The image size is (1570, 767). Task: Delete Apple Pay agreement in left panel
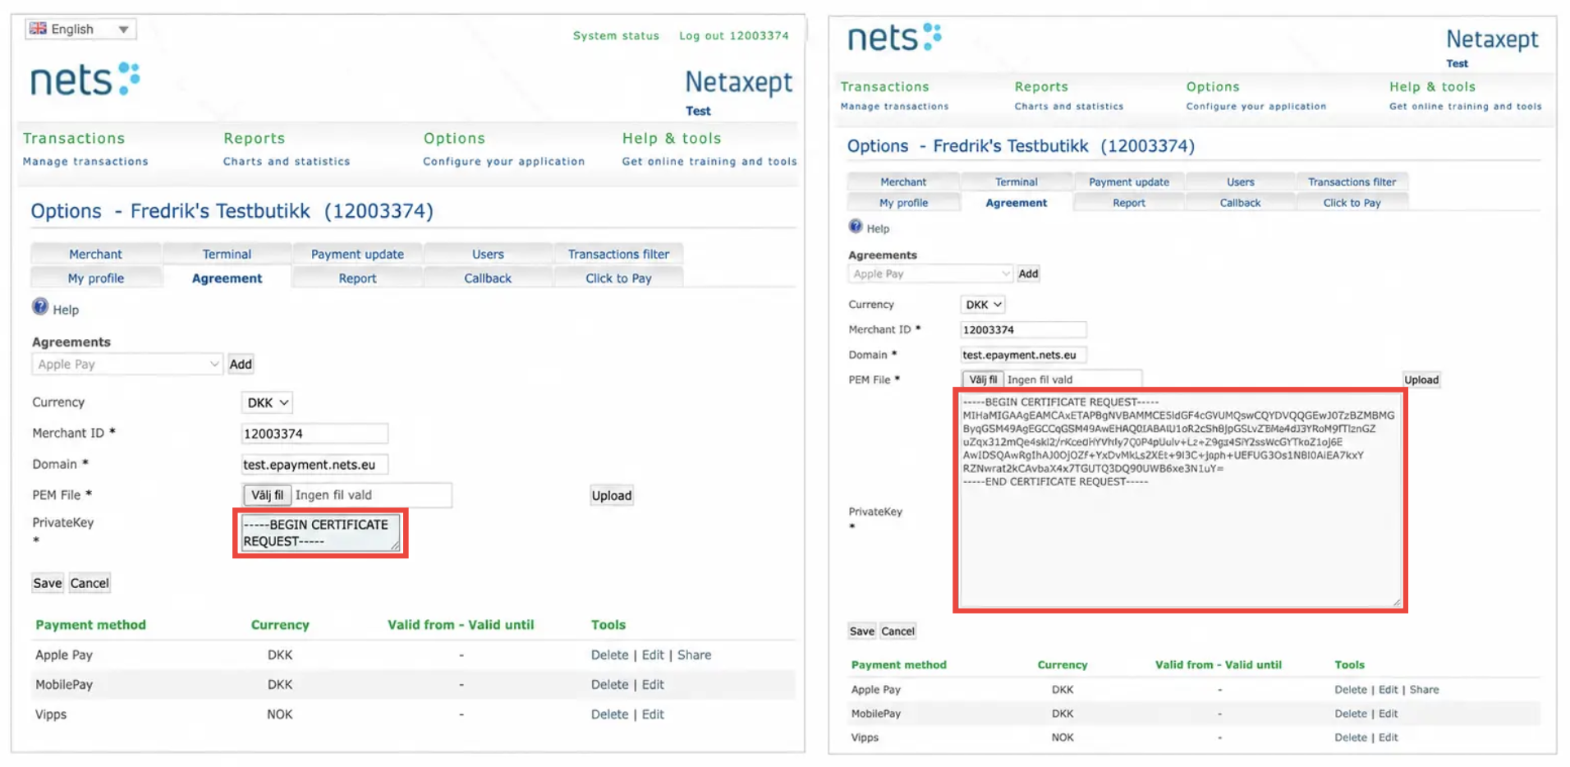coord(609,654)
